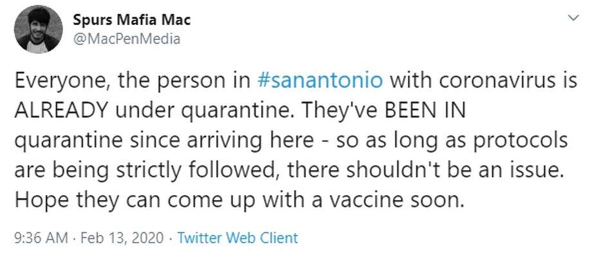Open the Twitter Web Client source link
This screenshot has height=260, width=592.
[x=237, y=238]
